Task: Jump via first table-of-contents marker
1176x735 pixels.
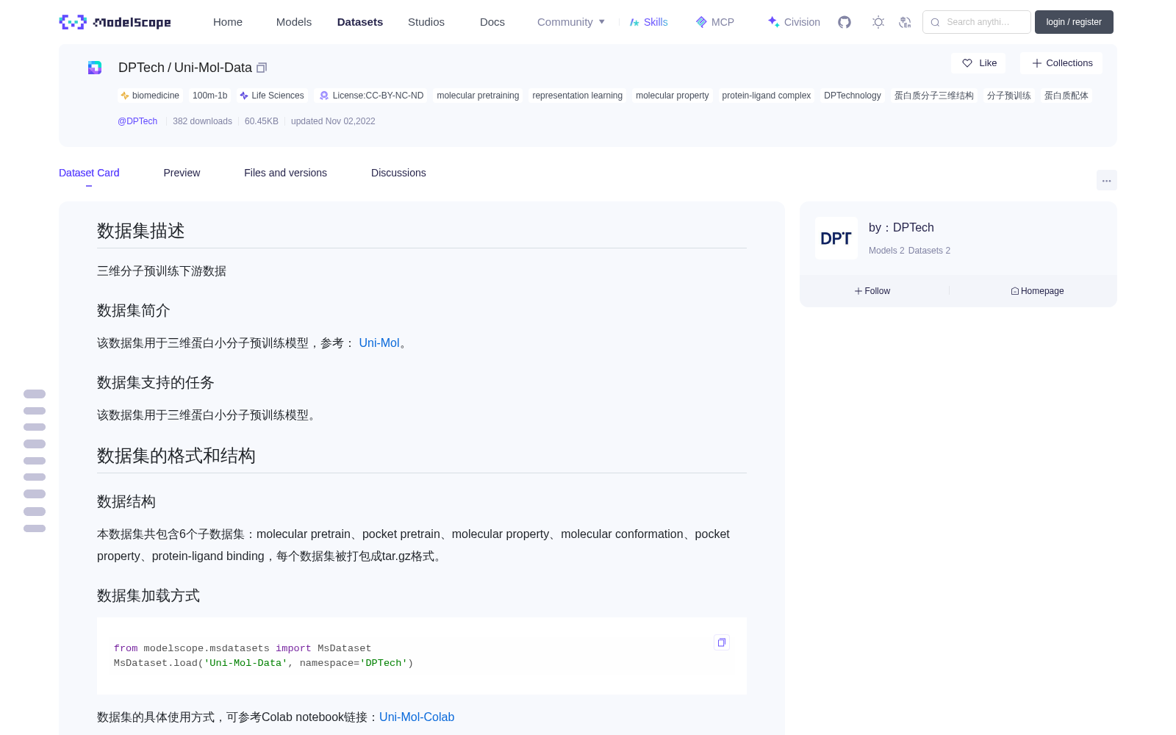Action: point(35,394)
